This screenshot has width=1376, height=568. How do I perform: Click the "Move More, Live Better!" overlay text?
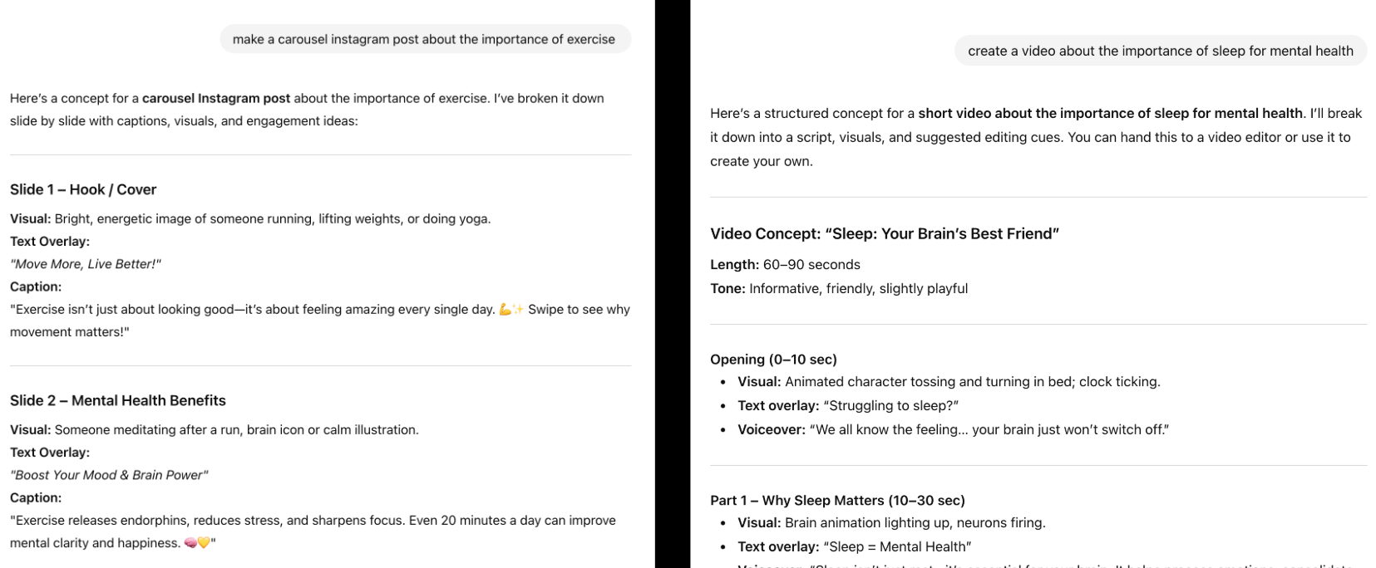click(86, 264)
